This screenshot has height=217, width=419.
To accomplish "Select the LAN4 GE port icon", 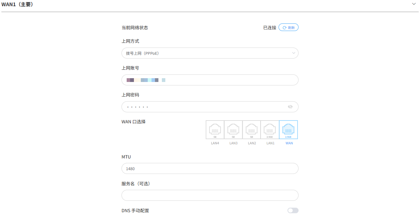I will 215,130.
